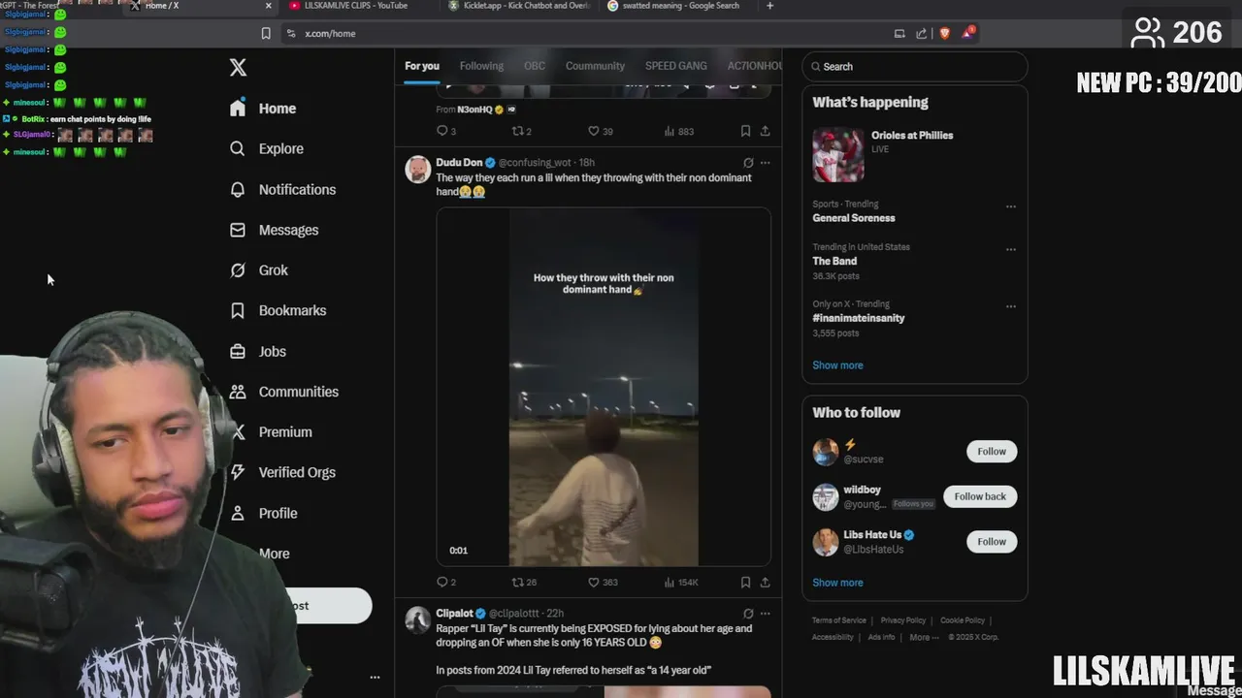Show more Who to follow suggestions

point(837,583)
